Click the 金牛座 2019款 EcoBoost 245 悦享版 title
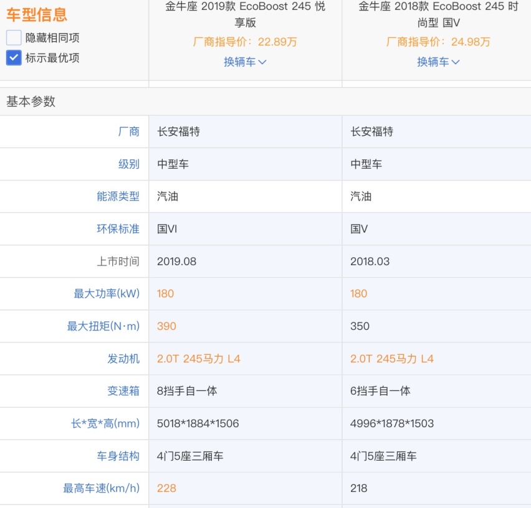The width and height of the screenshot is (531, 508). pos(245,14)
